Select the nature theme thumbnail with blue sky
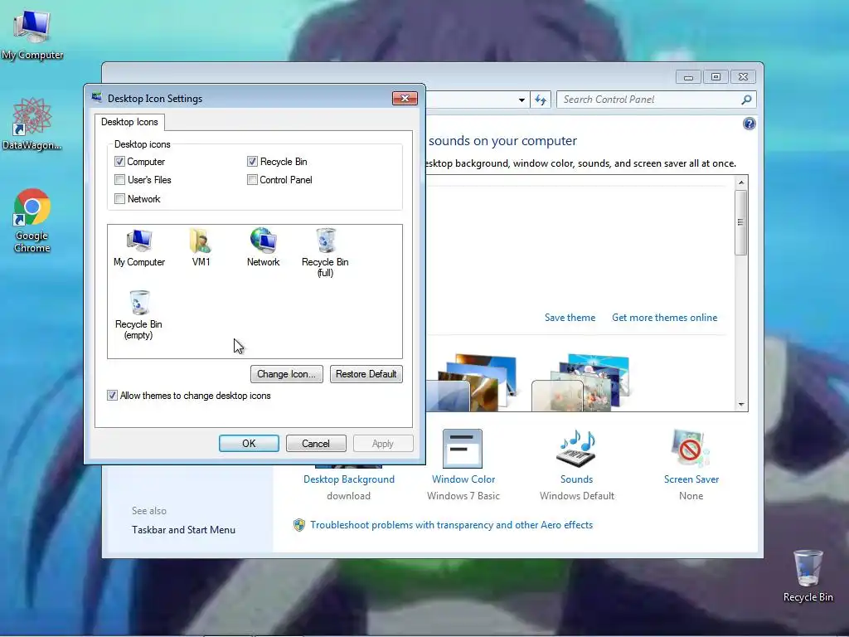 coord(580,382)
